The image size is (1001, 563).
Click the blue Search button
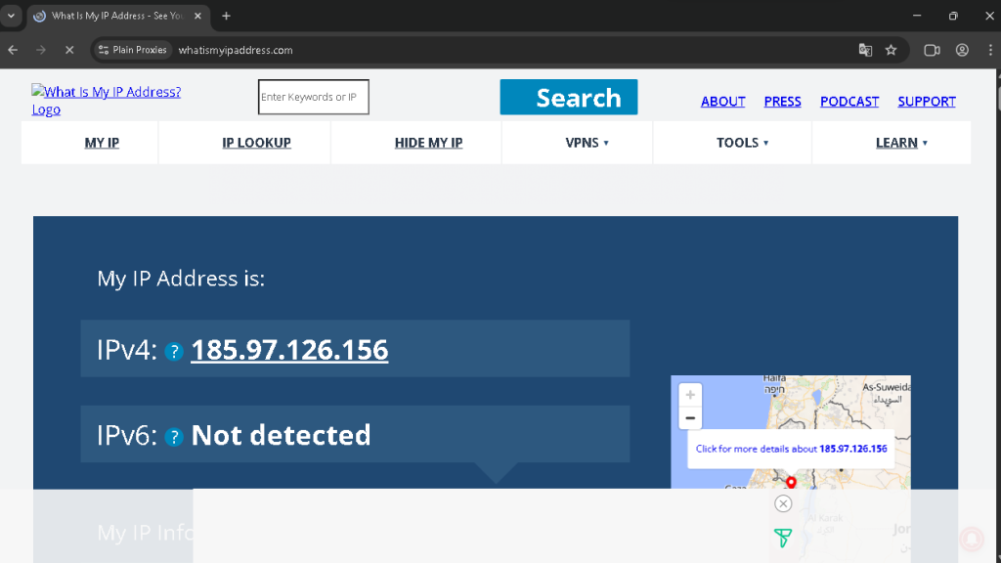click(569, 97)
